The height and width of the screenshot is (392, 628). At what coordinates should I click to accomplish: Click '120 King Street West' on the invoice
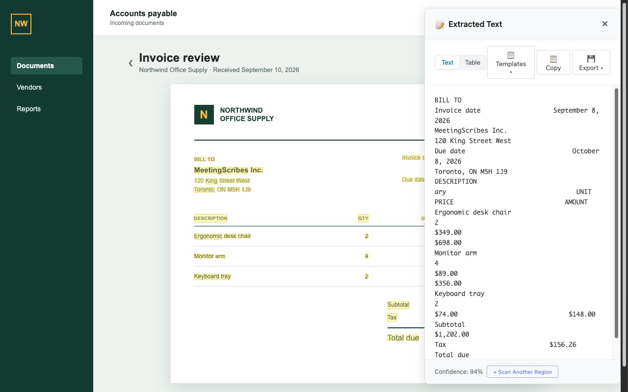click(222, 181)
